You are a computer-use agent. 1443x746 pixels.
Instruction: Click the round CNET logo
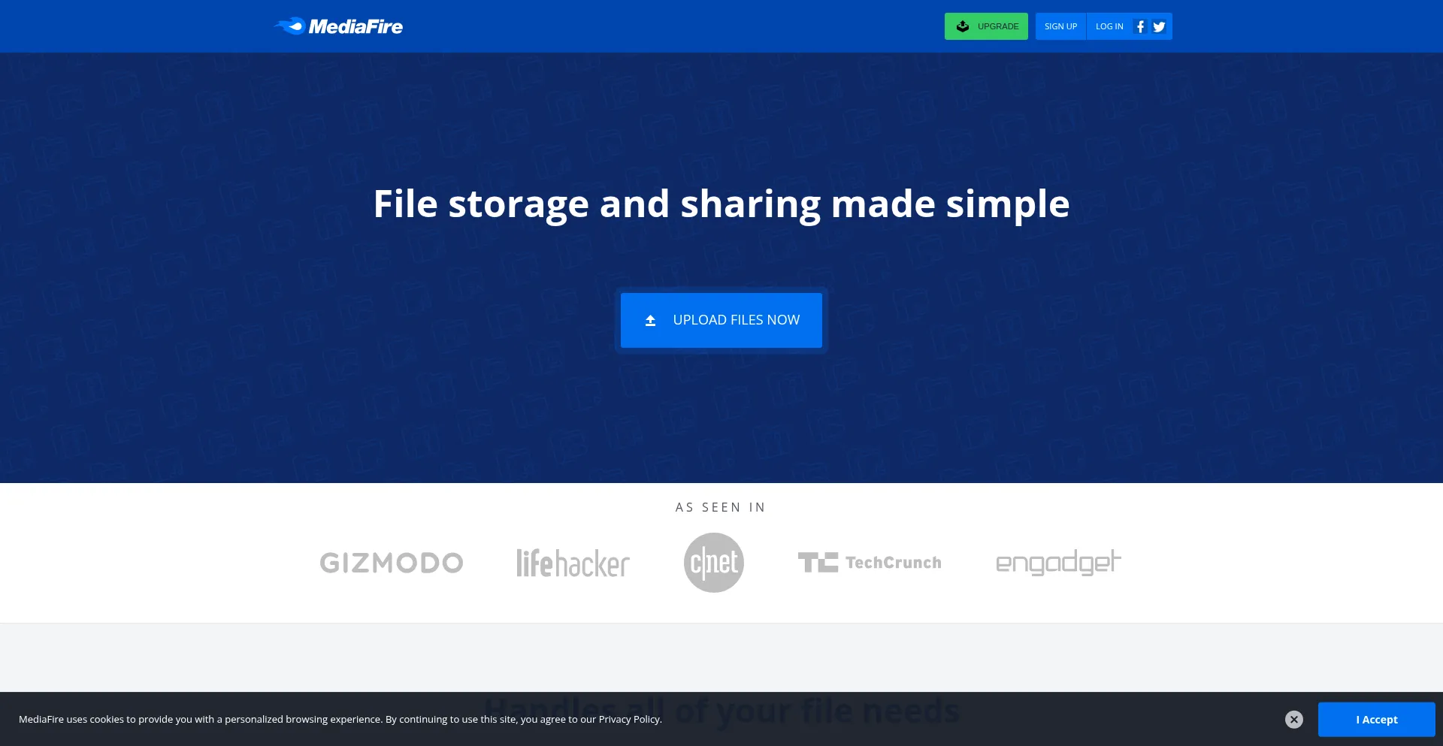tap(714, 563)
